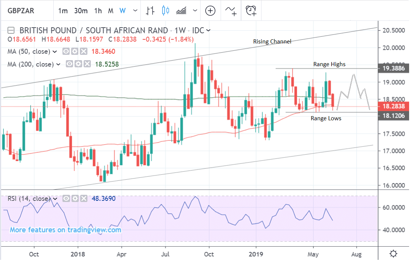Select the 1h timeframe

[x=98, y=11]
